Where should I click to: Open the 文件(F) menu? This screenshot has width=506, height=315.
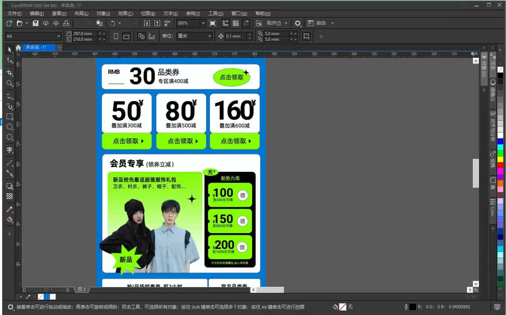[x=14, y=14]
